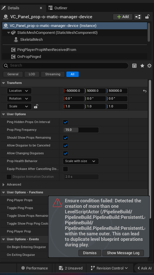
Task: Toggle Ping Hidden Props On Interval checkbox
Action: click(65, 122)
